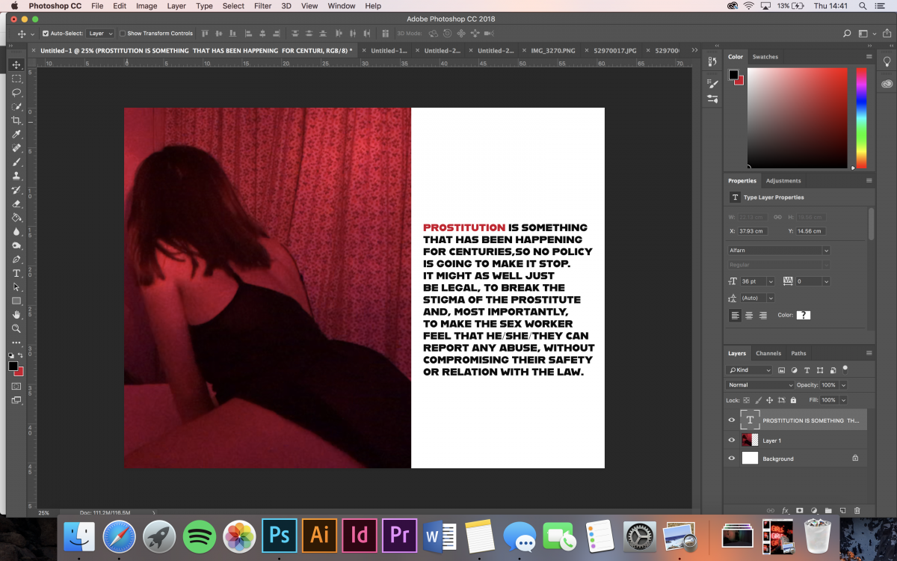The height and width of the screenshot is (561, 897).
Task: Switch to the Swatches tab
Action: [765, 57]
